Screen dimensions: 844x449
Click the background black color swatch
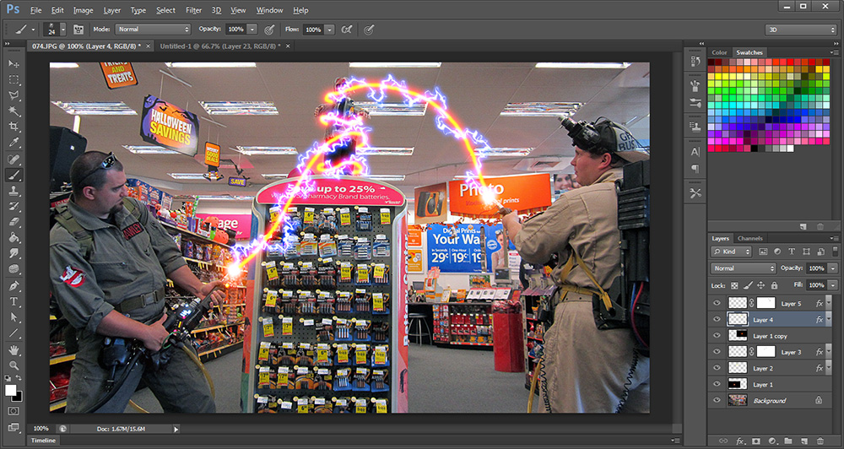click(19, 398)
